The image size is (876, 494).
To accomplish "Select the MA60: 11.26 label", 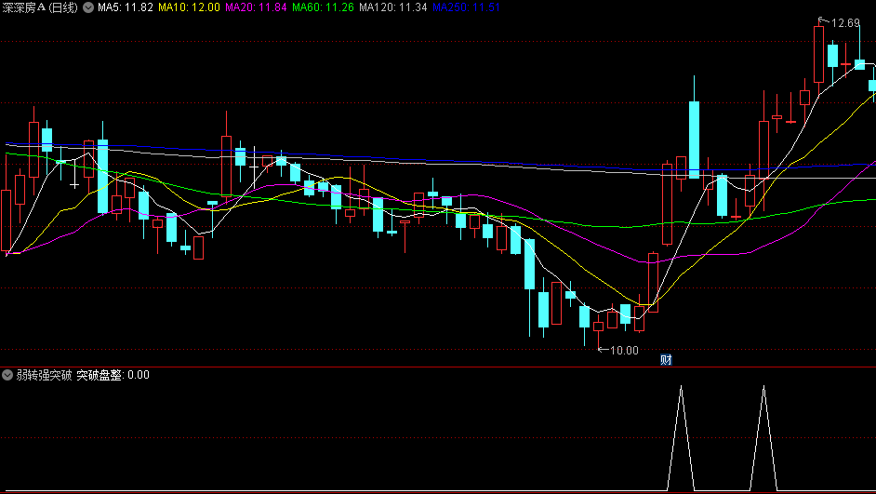I will 323,7.
